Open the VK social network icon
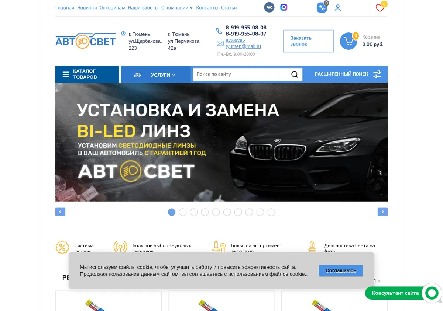The image size is (443, 311). [x=269, y=7]
